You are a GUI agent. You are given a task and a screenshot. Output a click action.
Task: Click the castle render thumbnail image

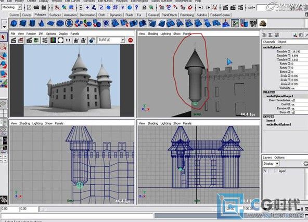pyautogui.click(x=72, y=81)
